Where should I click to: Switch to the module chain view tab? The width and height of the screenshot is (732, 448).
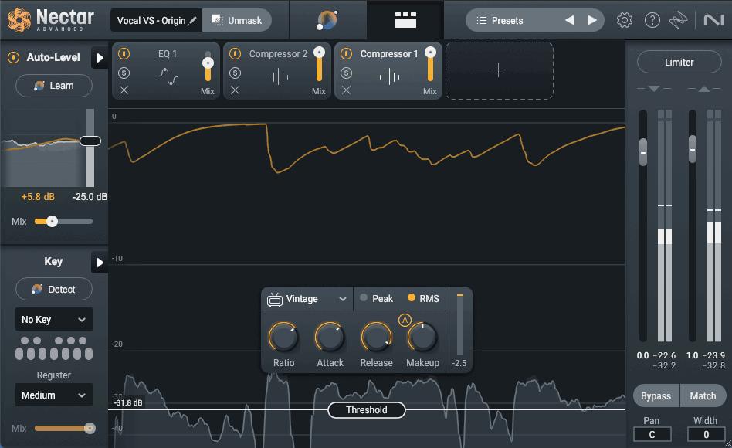point(405,20)
